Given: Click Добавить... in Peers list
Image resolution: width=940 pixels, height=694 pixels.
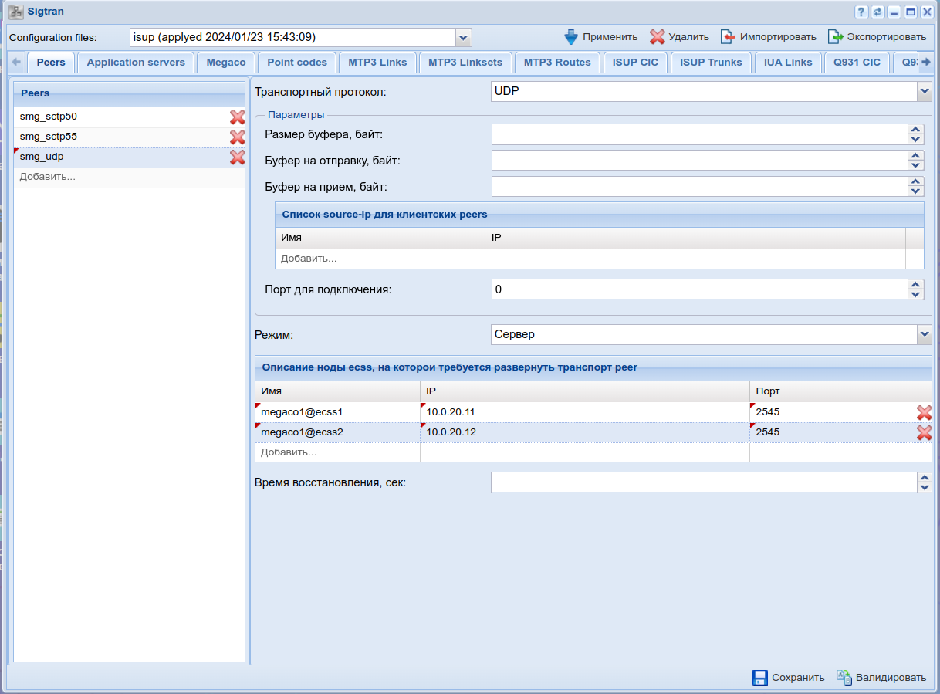Looking at the screenshot, I should (x=121, y=178).
